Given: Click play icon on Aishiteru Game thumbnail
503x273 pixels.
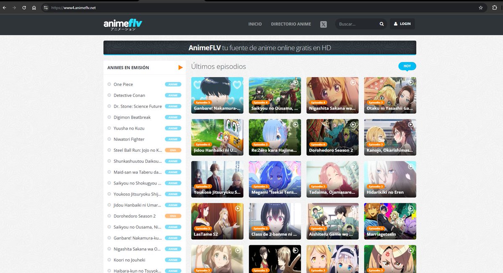Looking at the screenshot, I should tap(353, 208).
